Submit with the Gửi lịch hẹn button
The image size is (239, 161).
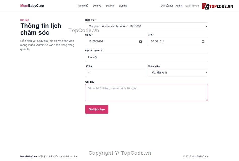point(97,109)
